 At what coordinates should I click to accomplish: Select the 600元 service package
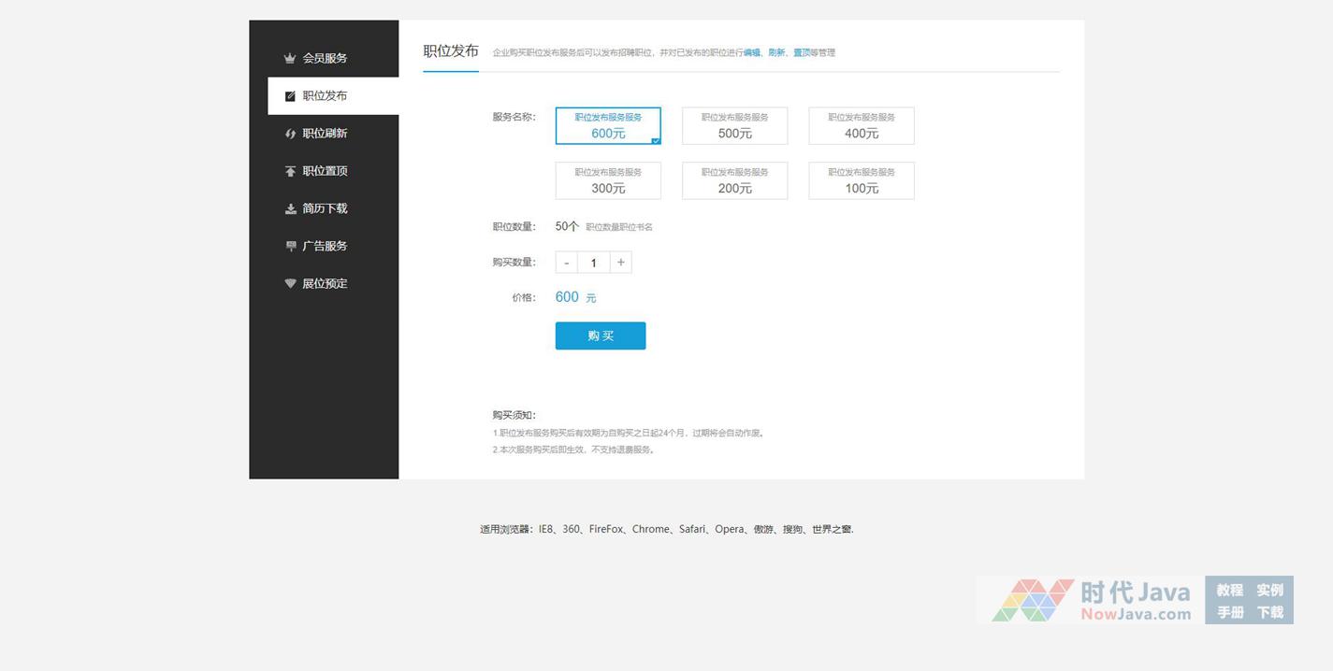click(608, 125)
